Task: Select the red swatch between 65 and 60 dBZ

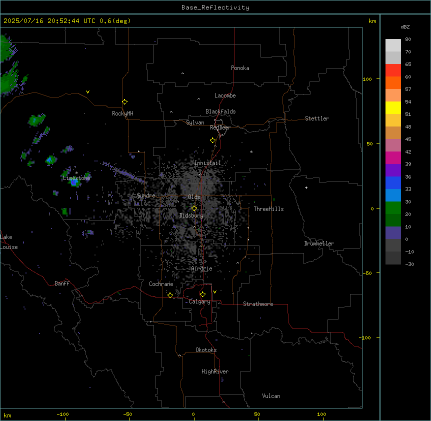Action: pyautogui.click(x=393, y=70)
